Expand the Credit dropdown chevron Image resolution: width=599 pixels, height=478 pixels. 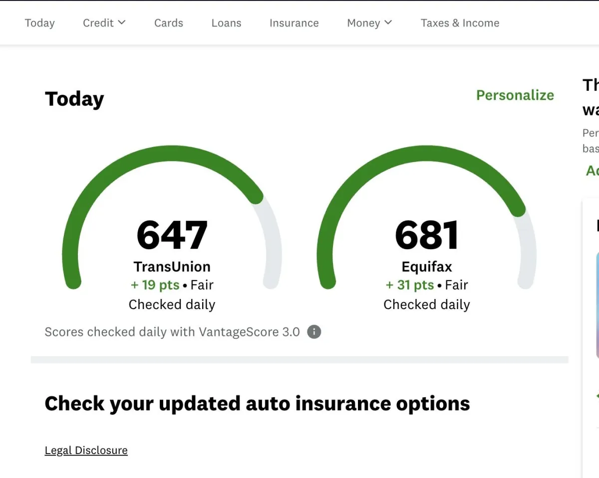click(x=122, y=22)
